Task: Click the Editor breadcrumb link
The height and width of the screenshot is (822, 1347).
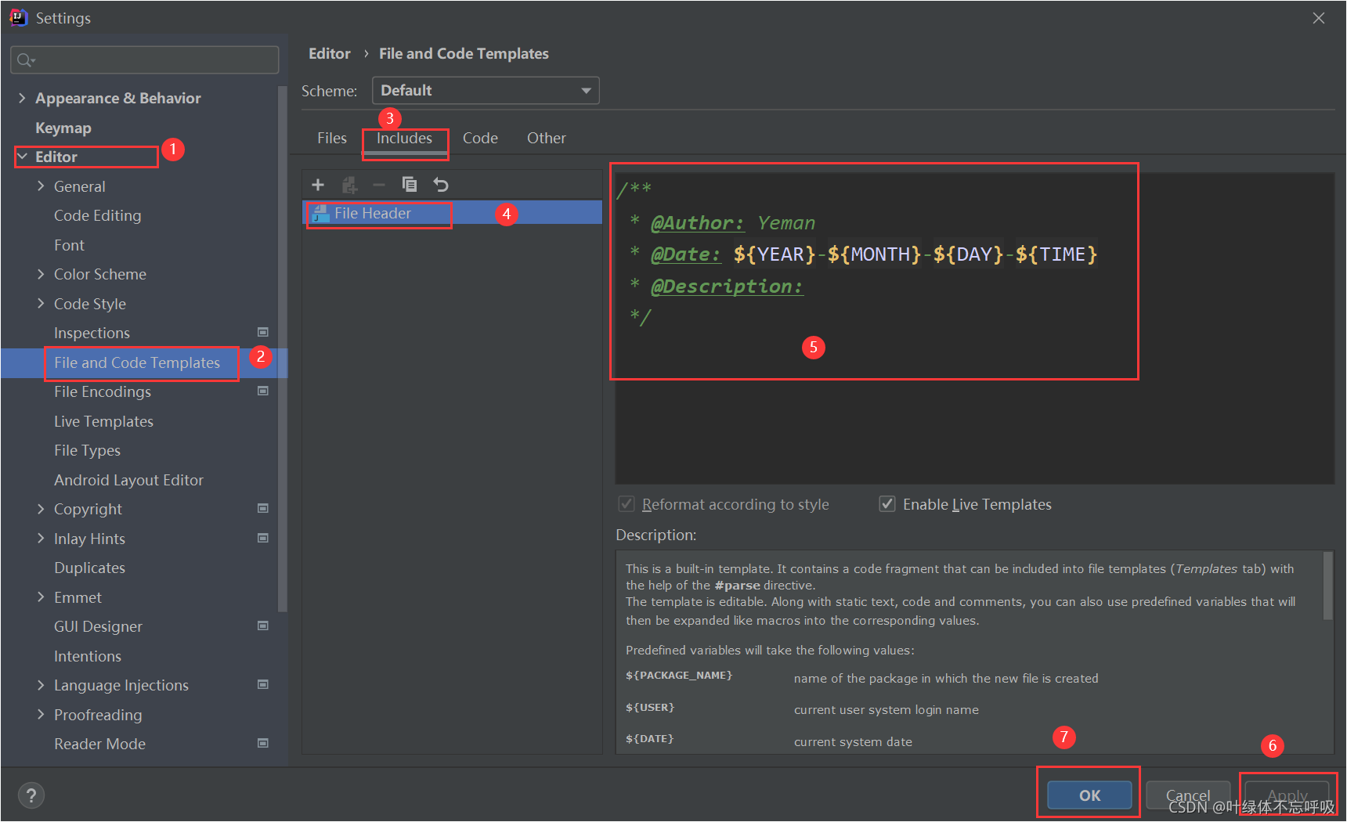Action: tap(330, 53)
